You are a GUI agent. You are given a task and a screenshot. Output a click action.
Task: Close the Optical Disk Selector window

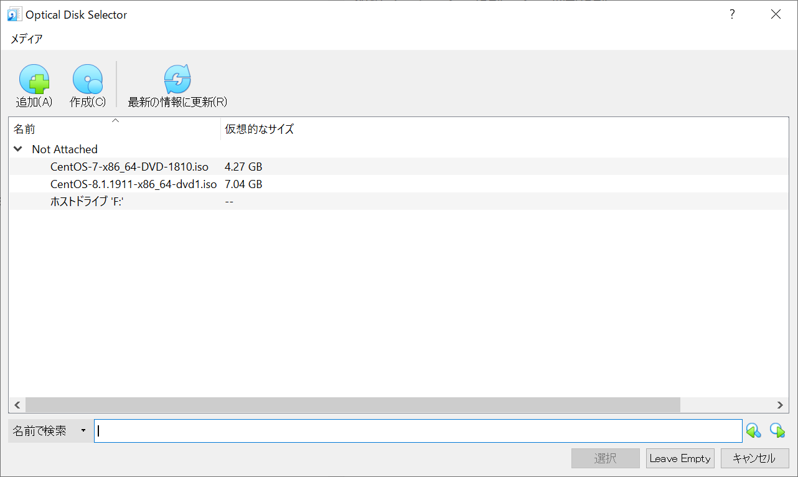pyautogui.click(x=776, y=14)
